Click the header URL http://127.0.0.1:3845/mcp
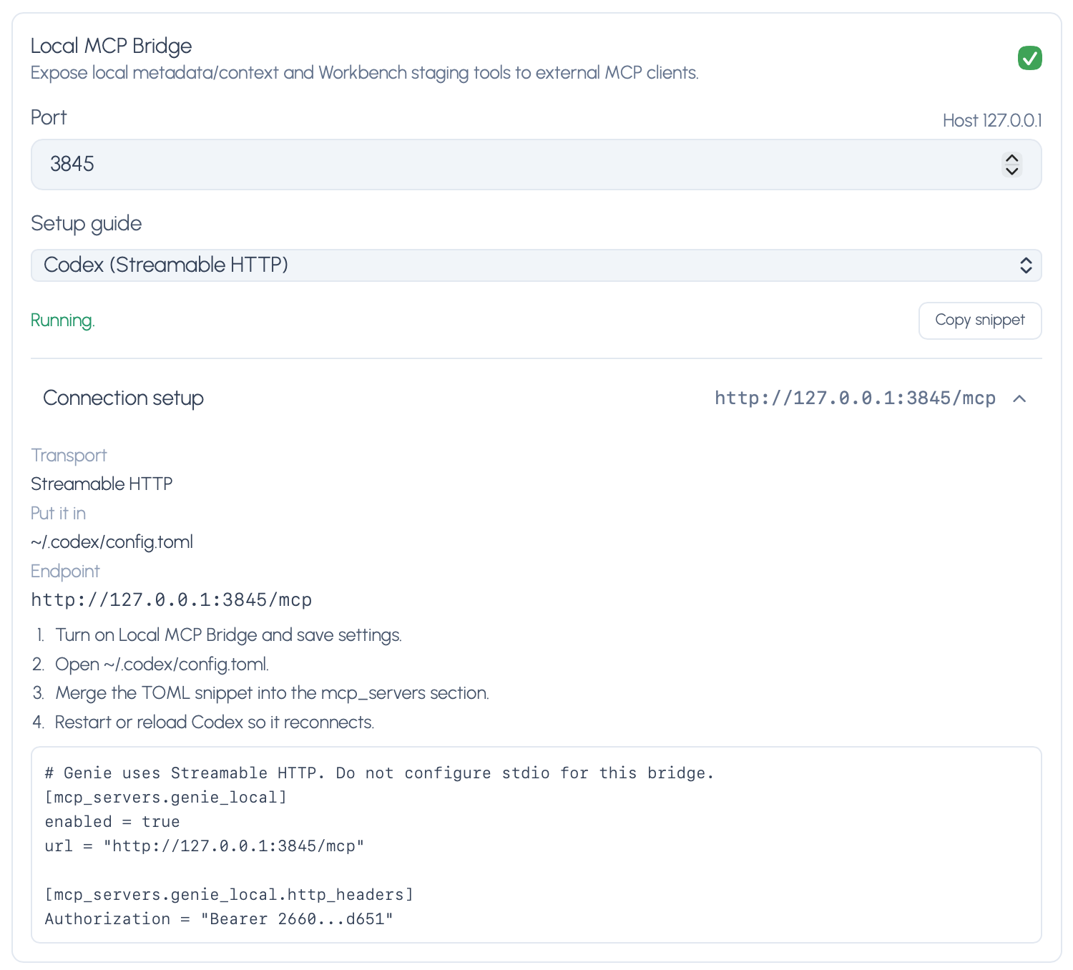1073x970 pixels. pos(855,398)
